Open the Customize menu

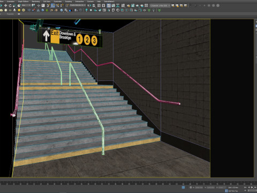[58, 2]
